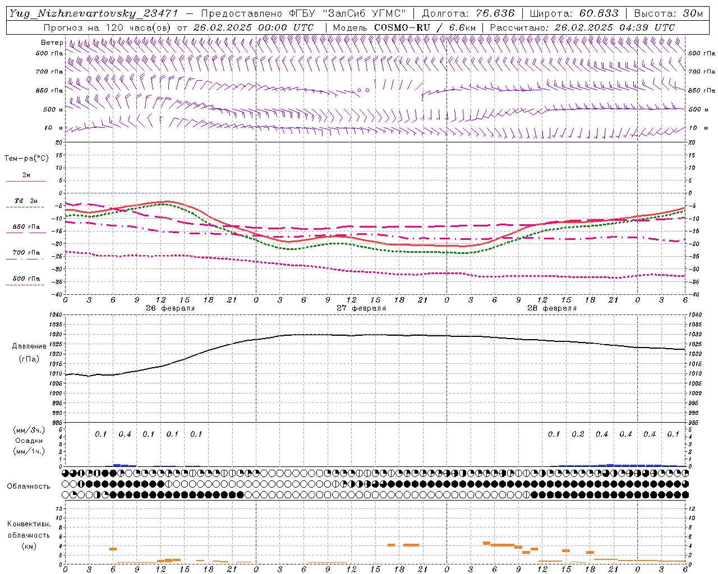Click the Рассчитано: 26.02.2025 04:39 UTC text
The height and width of the screenshot is (574, 718).
(x=582, y=27)
